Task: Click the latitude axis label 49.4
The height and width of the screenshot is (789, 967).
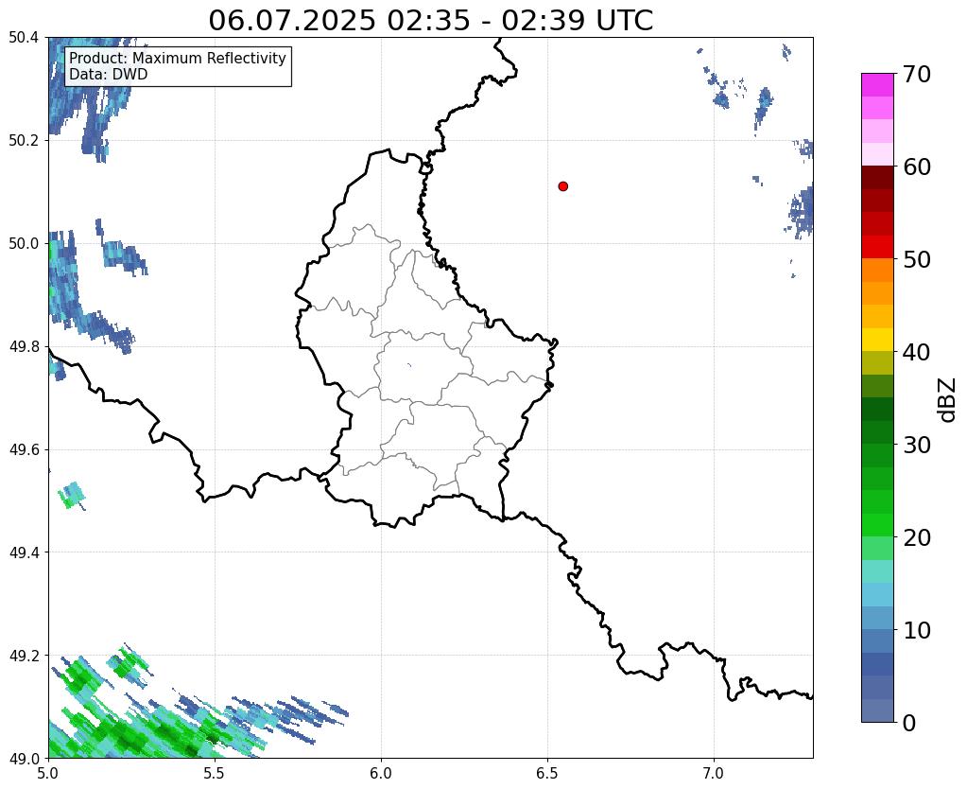Action: 24,552
